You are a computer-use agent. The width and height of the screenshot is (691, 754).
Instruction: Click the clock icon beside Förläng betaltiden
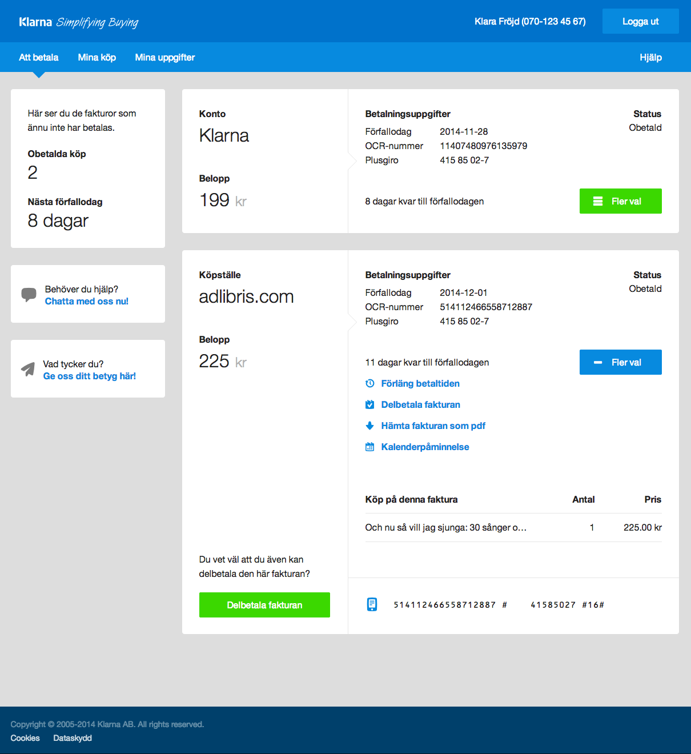(370, 383)
